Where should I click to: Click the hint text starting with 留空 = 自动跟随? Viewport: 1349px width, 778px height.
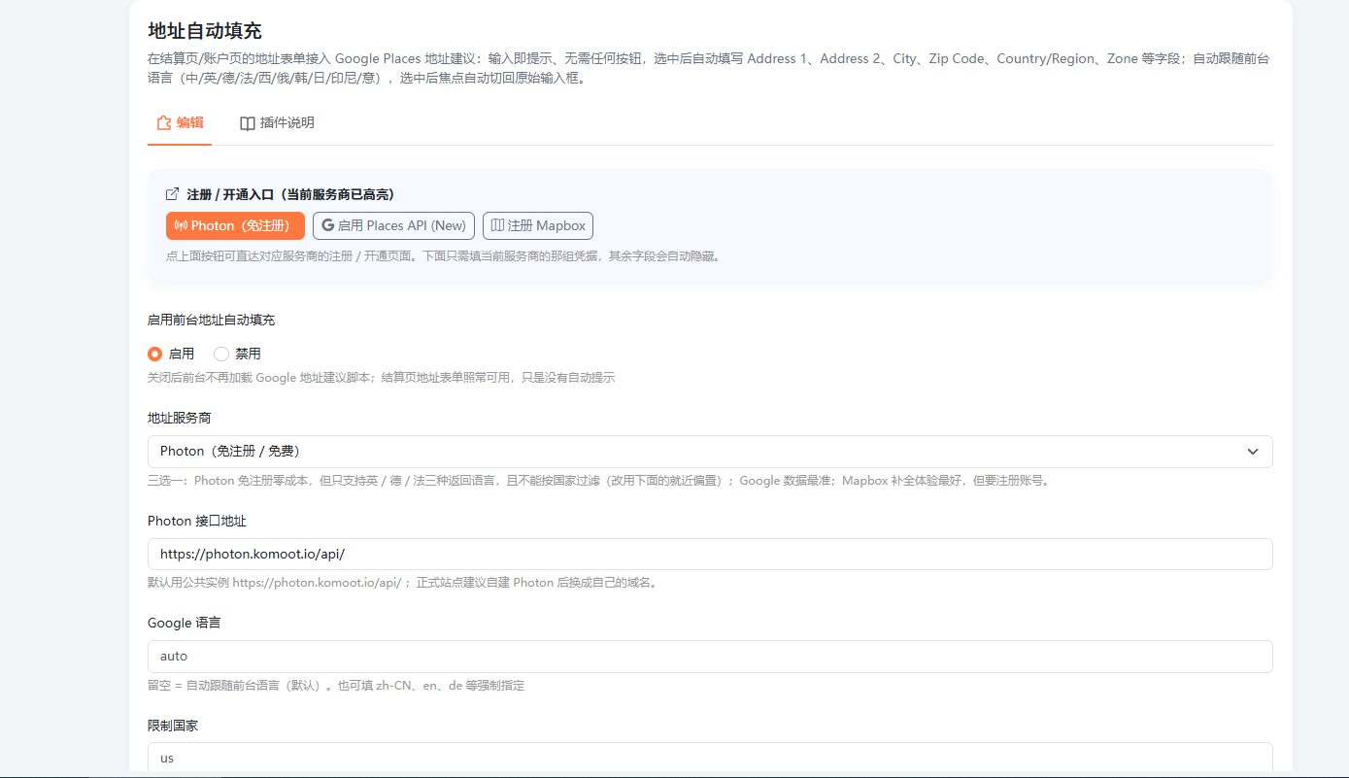[x=336, y=685]
